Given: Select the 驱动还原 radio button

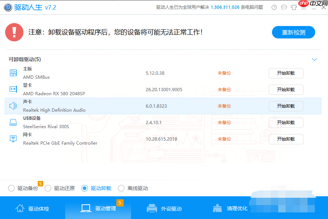Looking at the screenshot, I should pyautogui.click(x=48, y=188).
